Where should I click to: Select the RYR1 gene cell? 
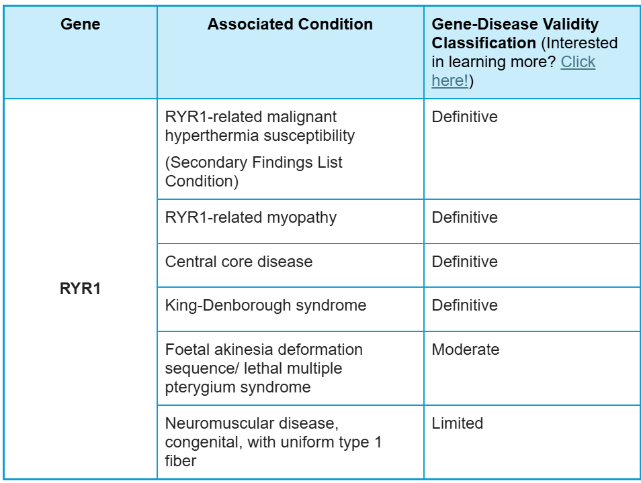pos(80,290)
